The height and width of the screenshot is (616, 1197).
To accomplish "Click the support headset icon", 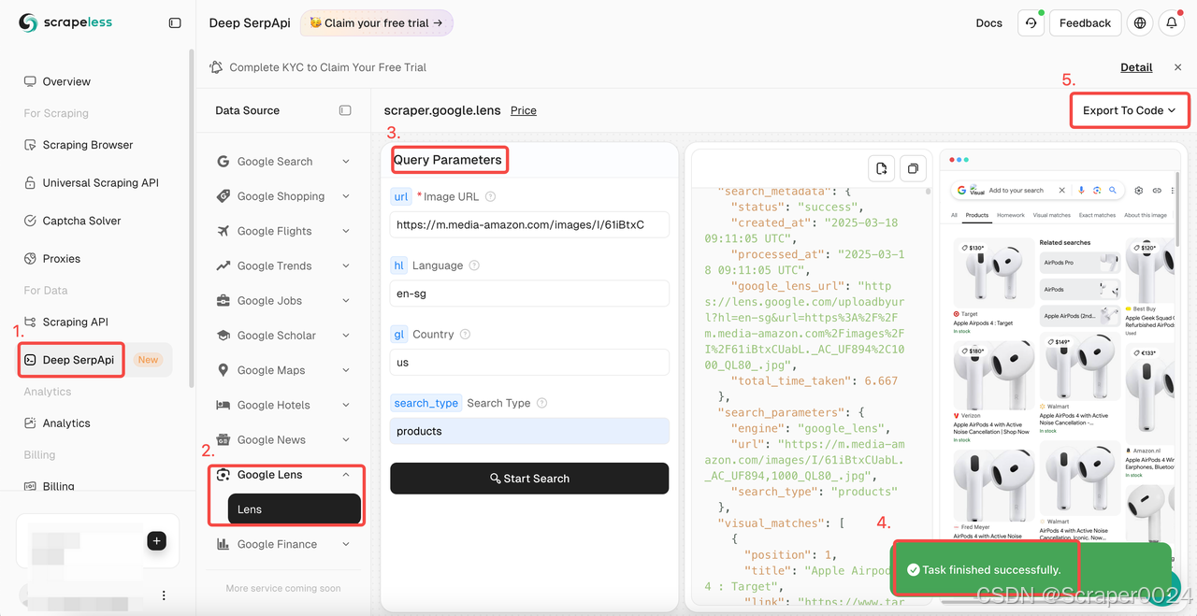I will pyautogui.click(x=1031, y=22).
